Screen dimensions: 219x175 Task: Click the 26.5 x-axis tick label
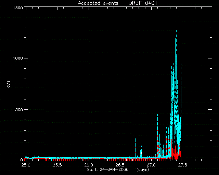(x=120, y=165)
